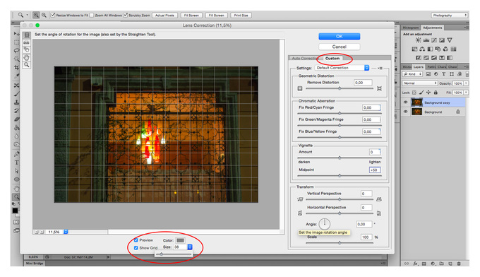Add a Channel Mixer adjustment

(x=445, y=49)
